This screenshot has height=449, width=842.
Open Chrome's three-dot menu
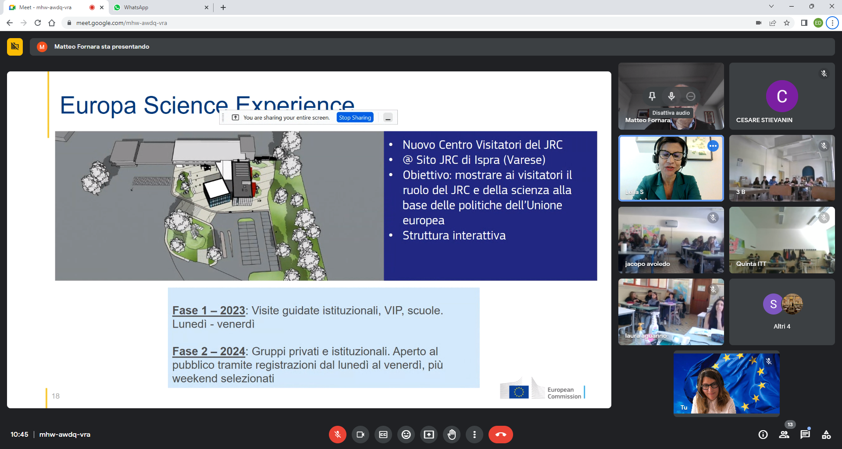click(x=832, y=23)
